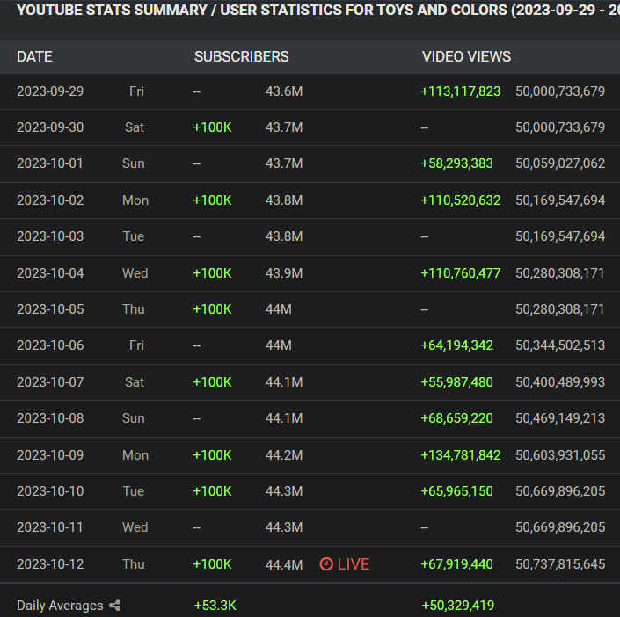Select the date 2023-10-03
The height and width of the screenshot is (617, 620).
[50, 236]
